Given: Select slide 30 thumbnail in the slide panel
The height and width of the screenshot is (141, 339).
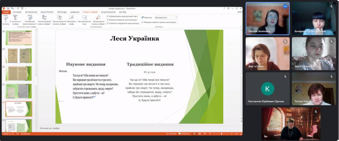Looking at the screenshot, I should click(18, 73).
